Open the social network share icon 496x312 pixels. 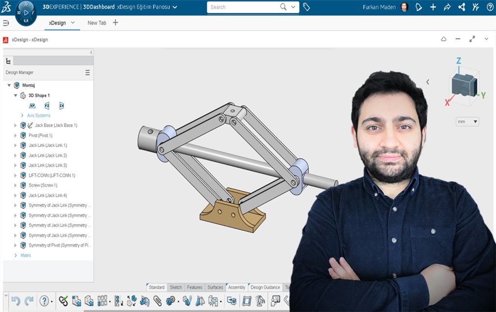click(462, 7)
